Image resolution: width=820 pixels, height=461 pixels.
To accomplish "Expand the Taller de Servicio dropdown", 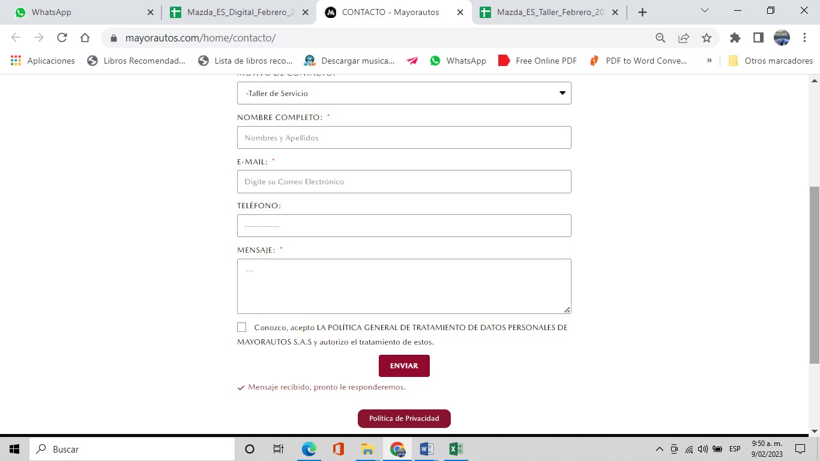I will click(404, 93).
